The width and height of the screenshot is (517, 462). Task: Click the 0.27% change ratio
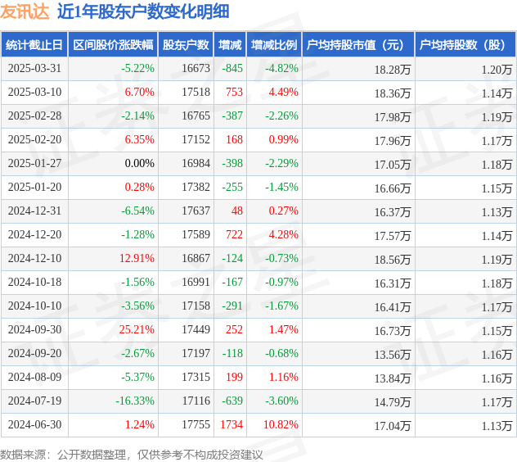pyautogui.click(x=284, y=211)
